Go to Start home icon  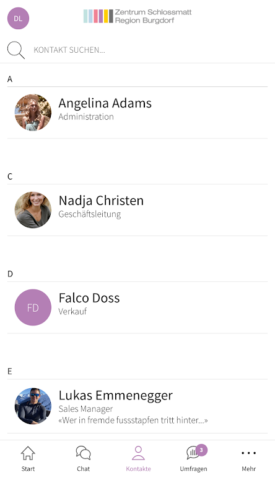[x=28, y=453]
